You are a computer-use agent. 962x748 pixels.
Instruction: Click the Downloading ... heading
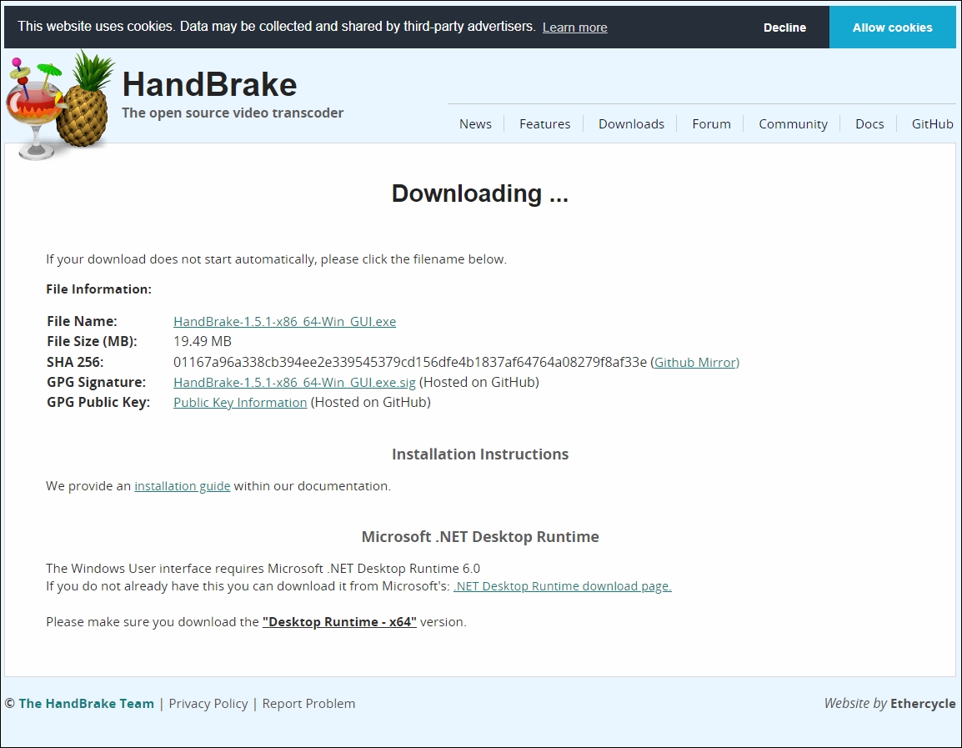click(480, 193)
